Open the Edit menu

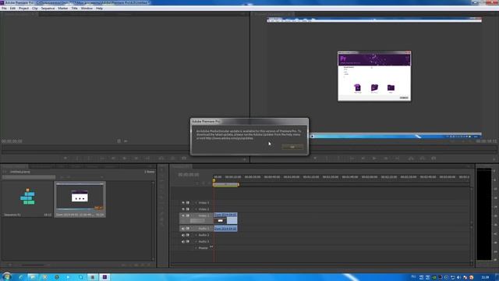point(12,9)
